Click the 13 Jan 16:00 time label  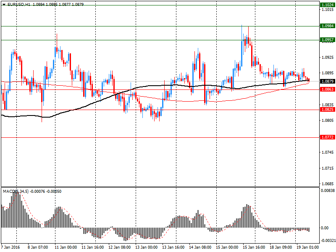pos(173,247)
